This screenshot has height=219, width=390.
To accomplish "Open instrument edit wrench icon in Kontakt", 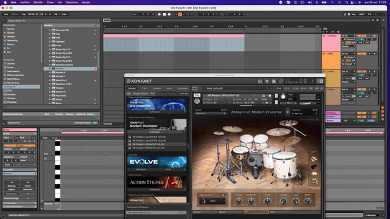I will click(197, 95).
